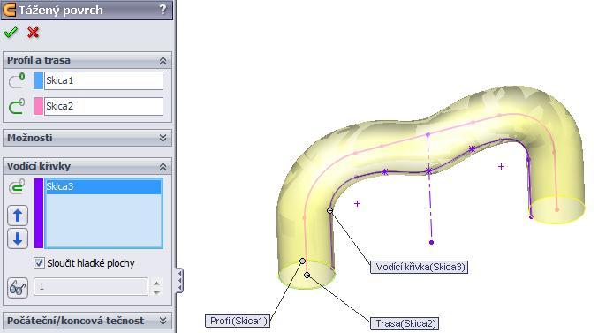This screenshot has height=333, width=598.
Task: Cancel the operation with red X
Action: point(34,33)
